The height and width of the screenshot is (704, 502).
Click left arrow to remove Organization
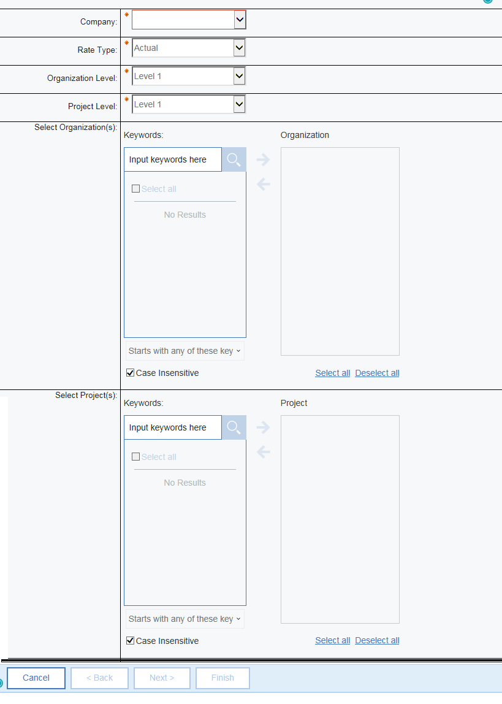263,184
